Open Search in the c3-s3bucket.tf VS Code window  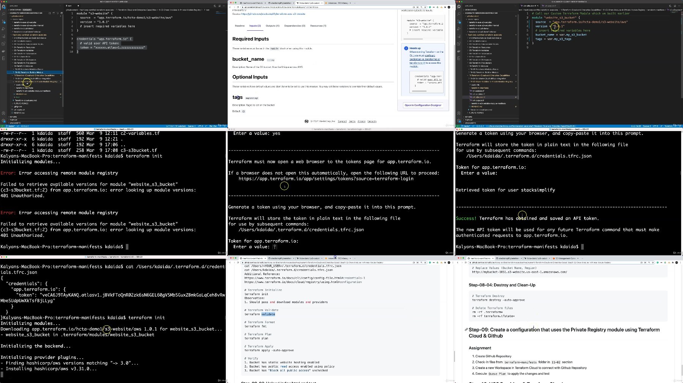click(x=459, y=14)
